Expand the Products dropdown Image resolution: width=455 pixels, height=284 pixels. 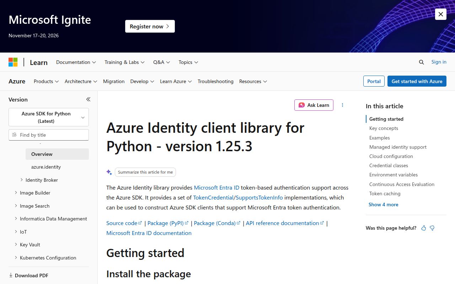pos(46,81)
